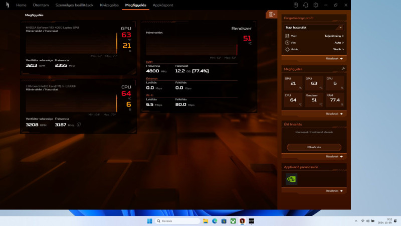
Task: Expand the Mód Teljesítmény option
Action: pos(334,36)
